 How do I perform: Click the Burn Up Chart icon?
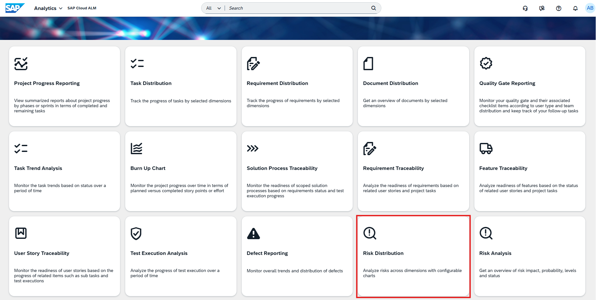tap(136, 148)
